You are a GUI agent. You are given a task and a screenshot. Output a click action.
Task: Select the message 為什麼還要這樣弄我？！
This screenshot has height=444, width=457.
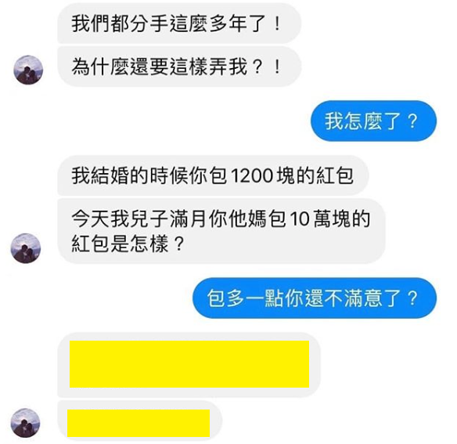point(179,67)
